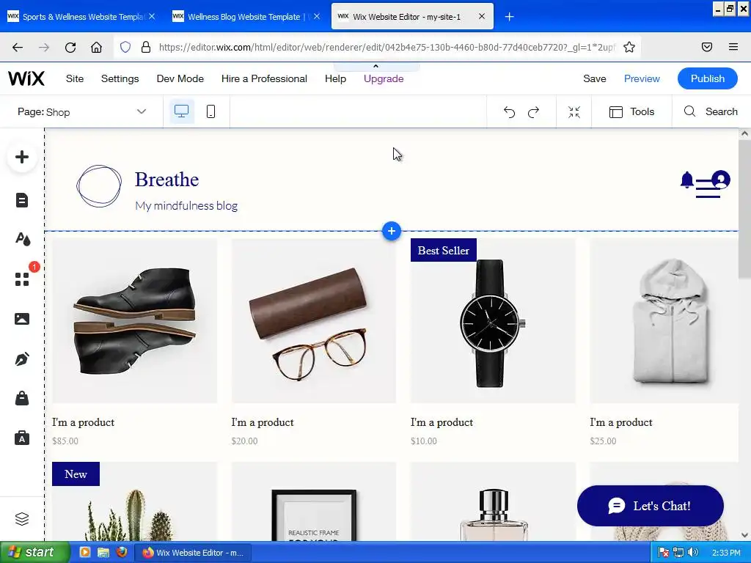The width and height of the screenshot is (751, 563).
Task: Open the Settings menu
Action: pos(120,78)
